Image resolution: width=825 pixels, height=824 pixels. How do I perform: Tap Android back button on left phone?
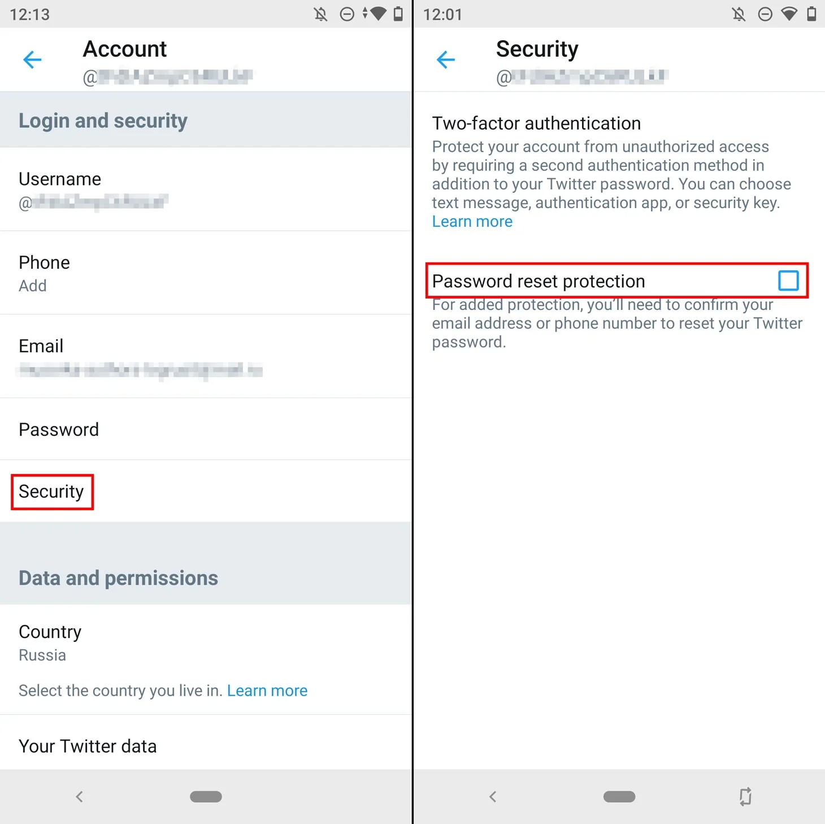coord(80,797)
